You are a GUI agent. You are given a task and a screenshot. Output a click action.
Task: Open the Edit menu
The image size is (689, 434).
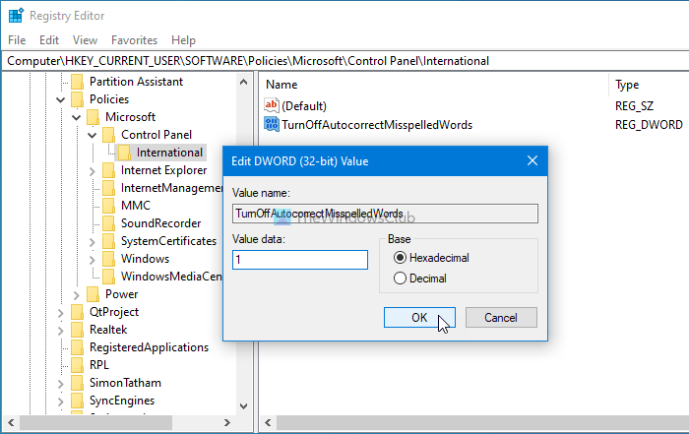tap(49, 40)
